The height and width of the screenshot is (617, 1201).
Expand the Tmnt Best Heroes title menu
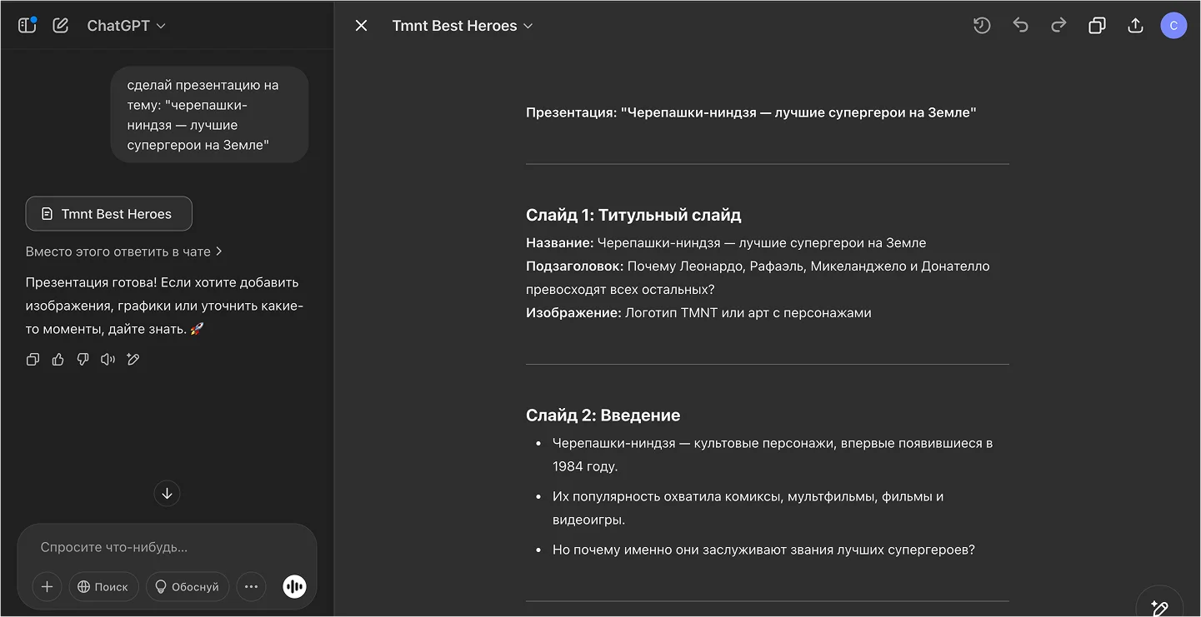pyautogui.click(x=463, y=26)
